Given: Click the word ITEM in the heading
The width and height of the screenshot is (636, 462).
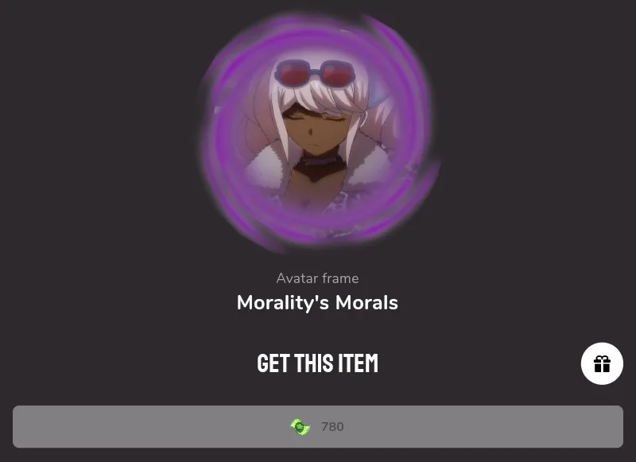Looking at the screenshot, I should (359, 363).
